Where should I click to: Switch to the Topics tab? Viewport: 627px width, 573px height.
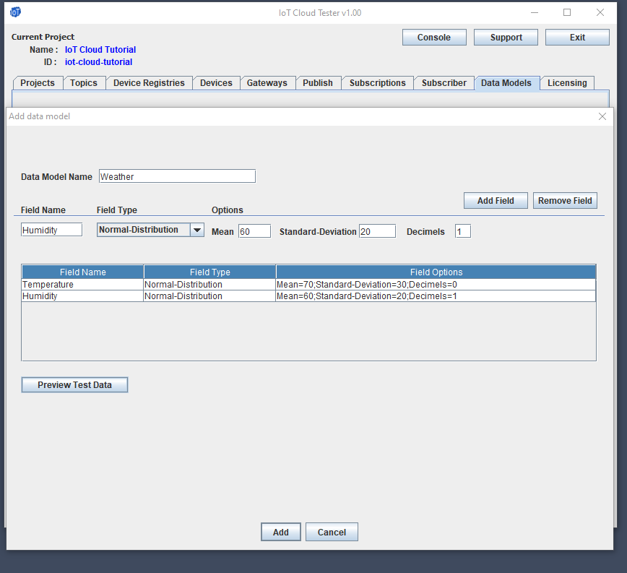coord(84,83)
